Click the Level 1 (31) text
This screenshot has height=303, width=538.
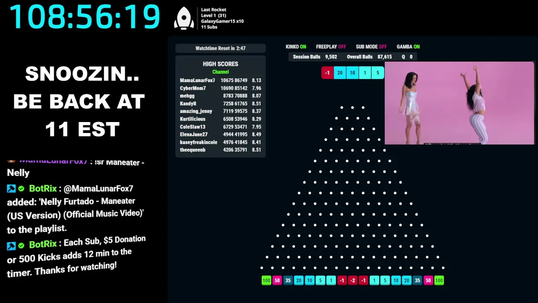(x=214, y=16)
